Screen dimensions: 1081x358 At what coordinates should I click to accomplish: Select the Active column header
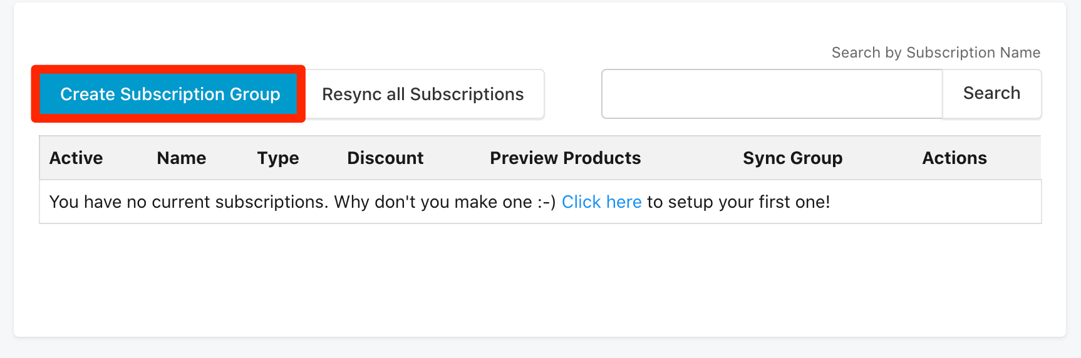[76, 158]
